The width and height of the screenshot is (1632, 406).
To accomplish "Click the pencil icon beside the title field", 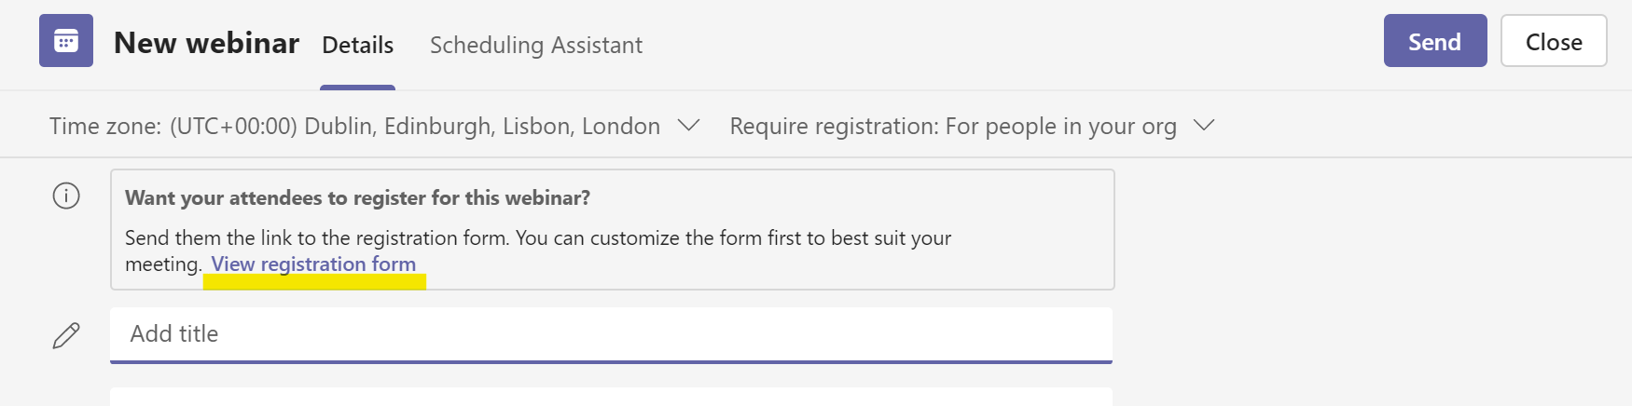I will 66,335.
